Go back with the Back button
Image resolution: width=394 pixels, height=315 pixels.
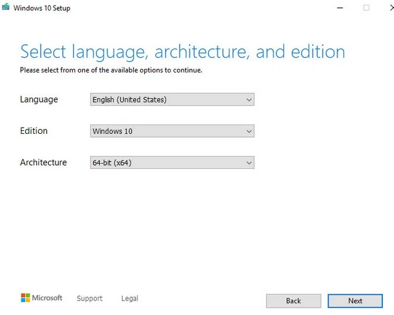pyautogui.click(x=294, y=301)
